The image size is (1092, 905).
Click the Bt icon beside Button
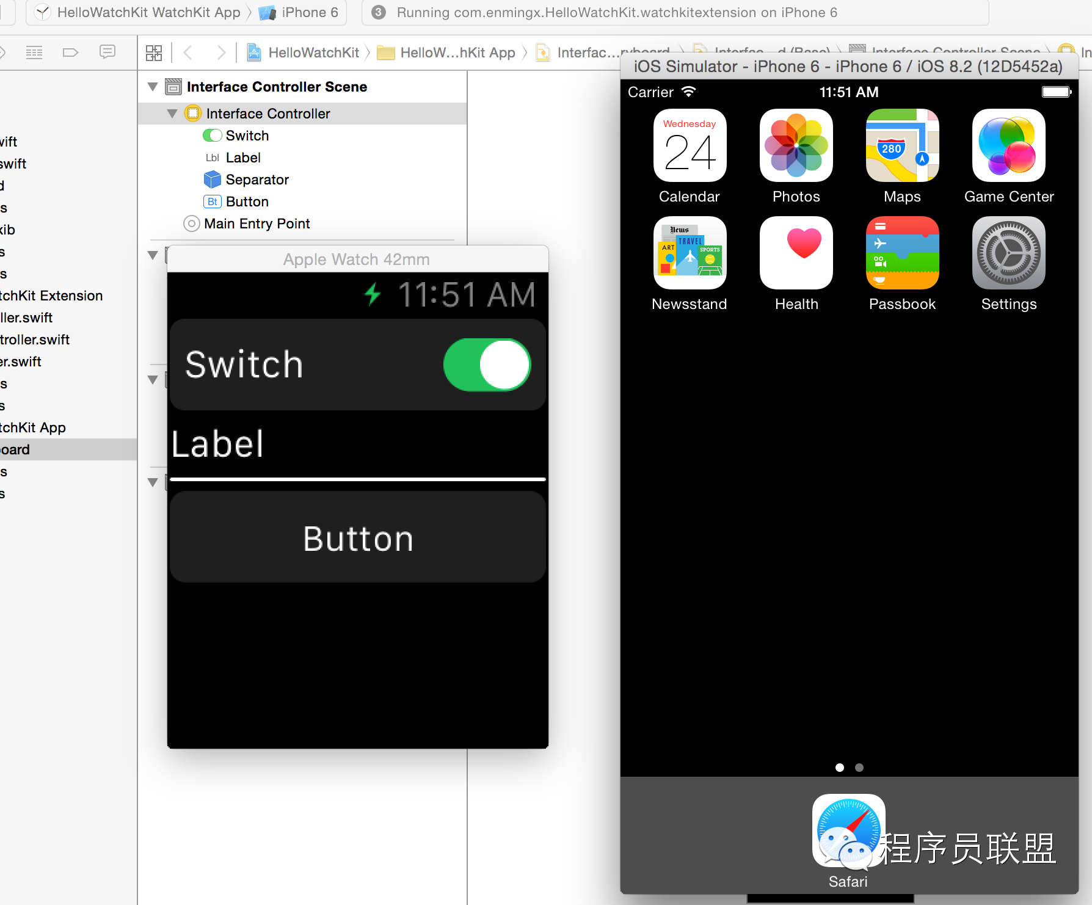(212, 202)
